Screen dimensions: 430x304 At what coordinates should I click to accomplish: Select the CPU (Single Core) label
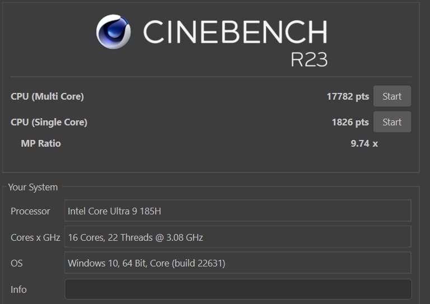[49, 122]
